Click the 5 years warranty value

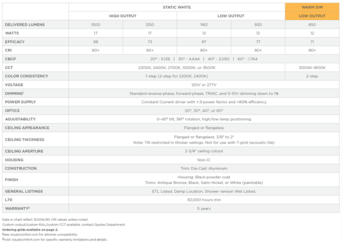[x=204, y=209]
